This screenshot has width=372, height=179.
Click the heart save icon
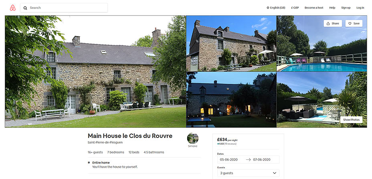point(350,24)
